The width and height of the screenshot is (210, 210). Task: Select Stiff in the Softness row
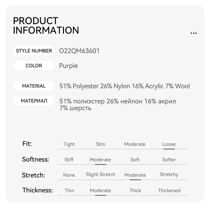pos(69,160)
